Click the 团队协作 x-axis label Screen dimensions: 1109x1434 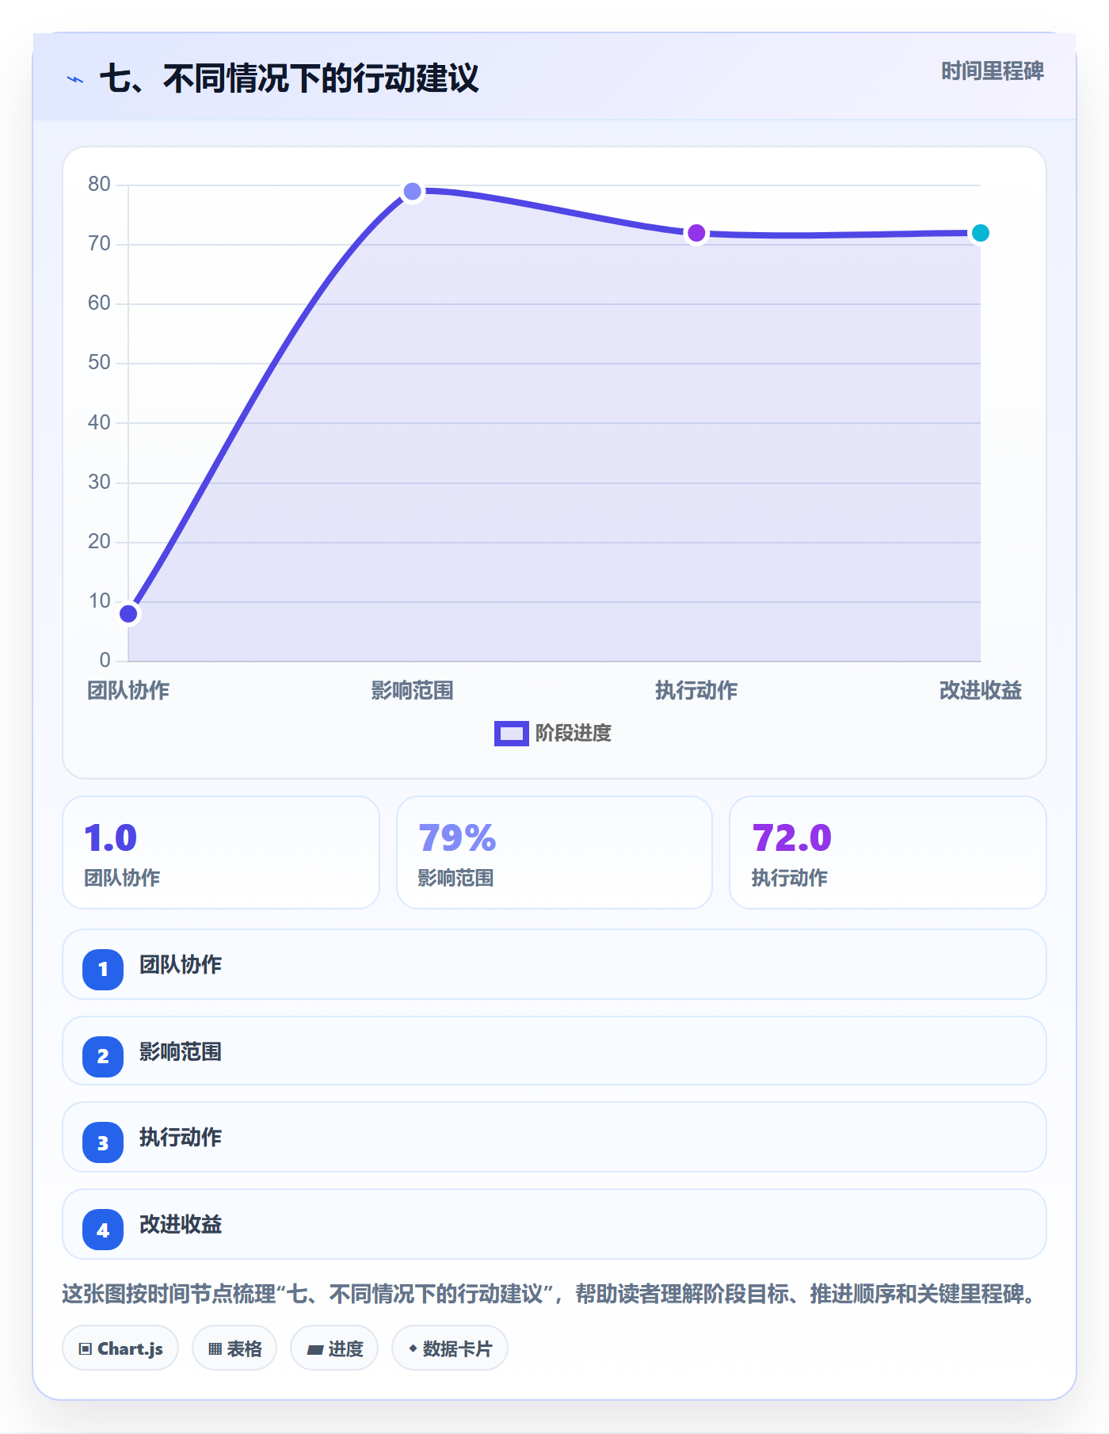128,690
